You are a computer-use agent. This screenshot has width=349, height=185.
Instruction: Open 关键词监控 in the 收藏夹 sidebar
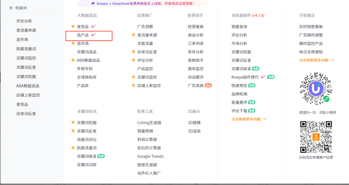coord(26,58)
